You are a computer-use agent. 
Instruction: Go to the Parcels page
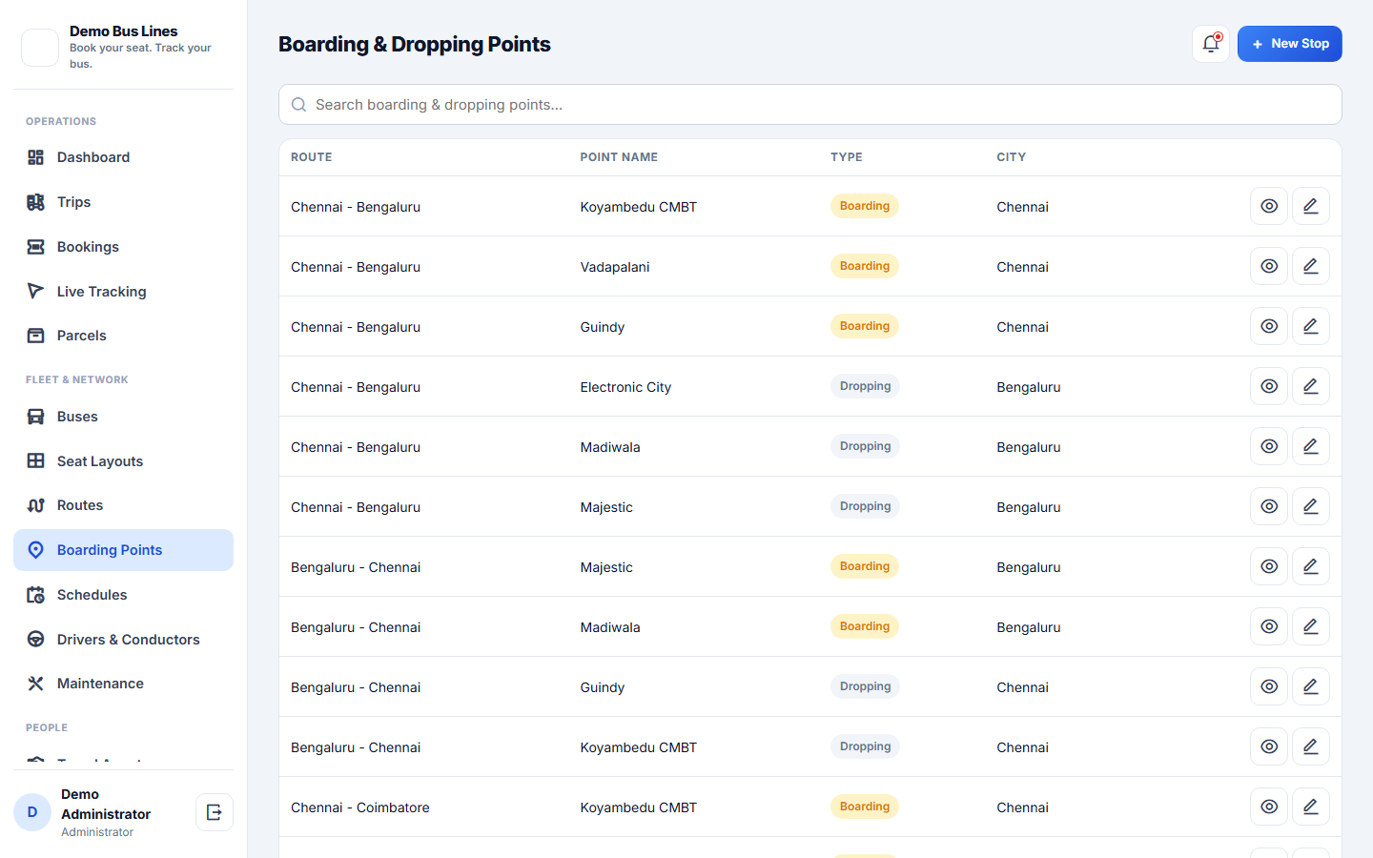coord(123,336)
